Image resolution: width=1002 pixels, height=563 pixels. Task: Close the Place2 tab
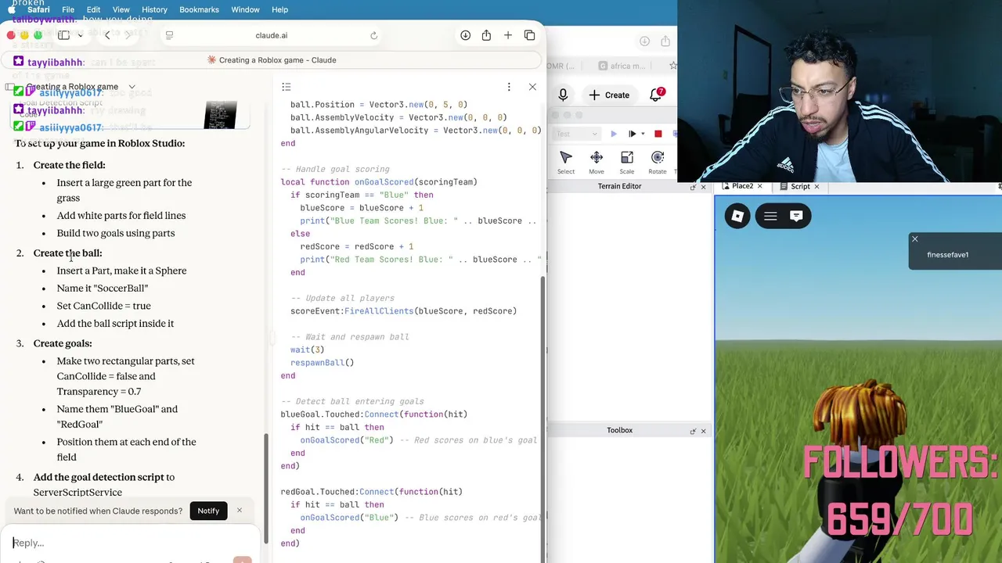(x=759, y=186)
